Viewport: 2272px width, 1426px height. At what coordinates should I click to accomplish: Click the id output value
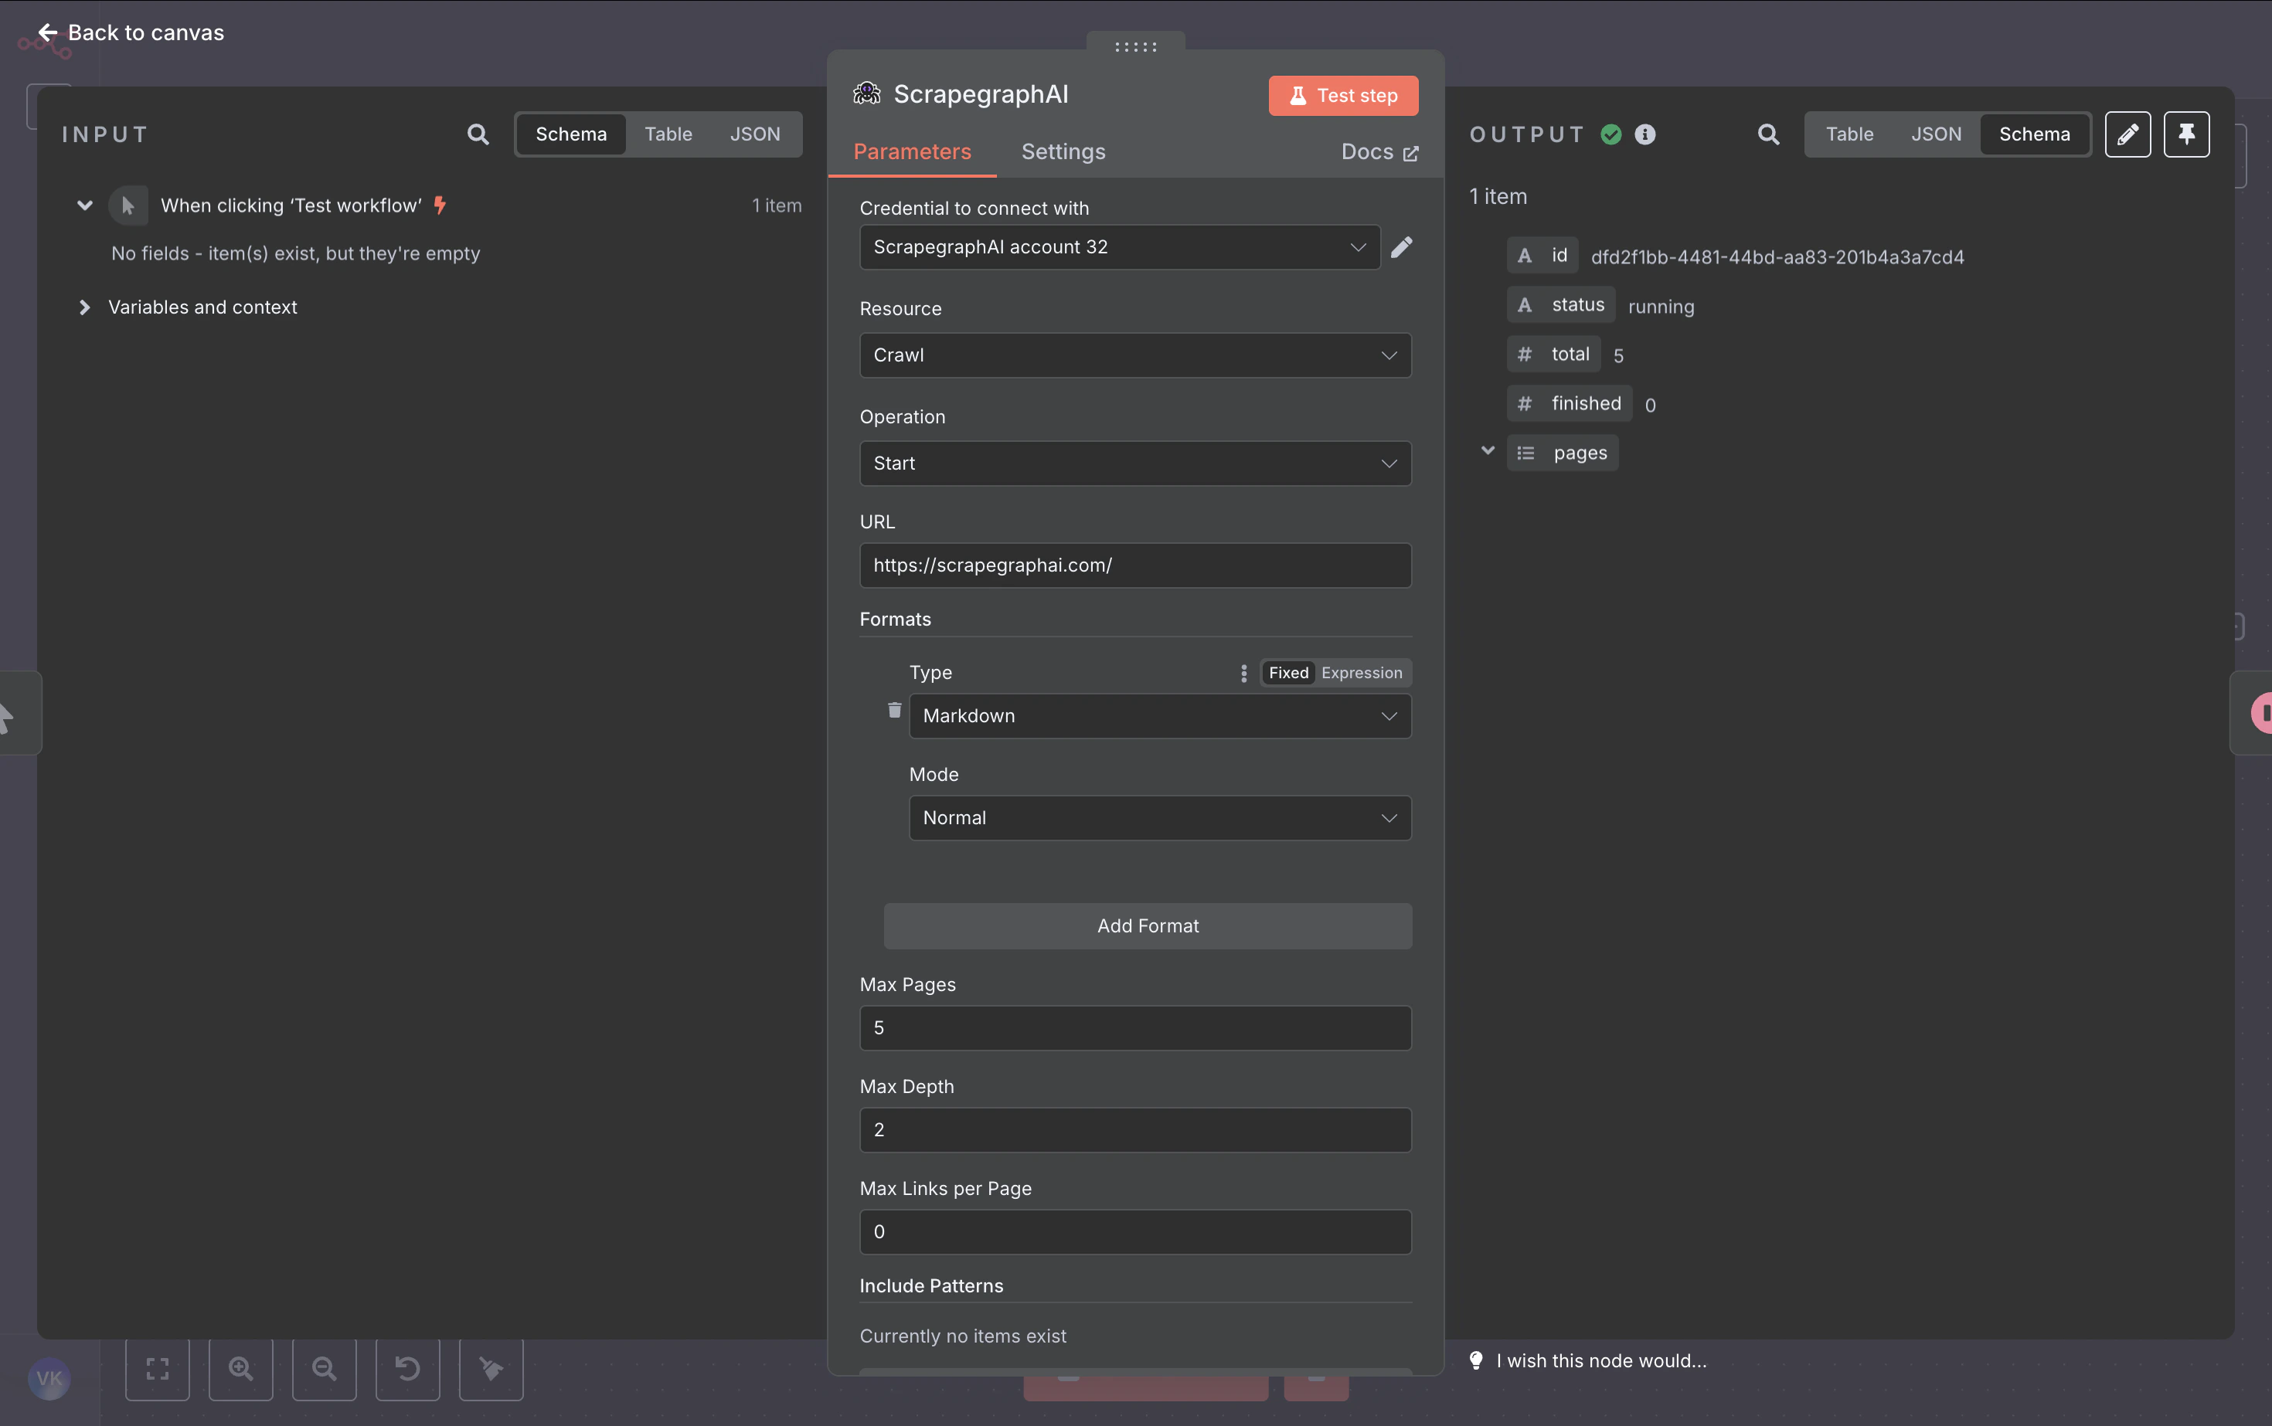coord(1777,256)
